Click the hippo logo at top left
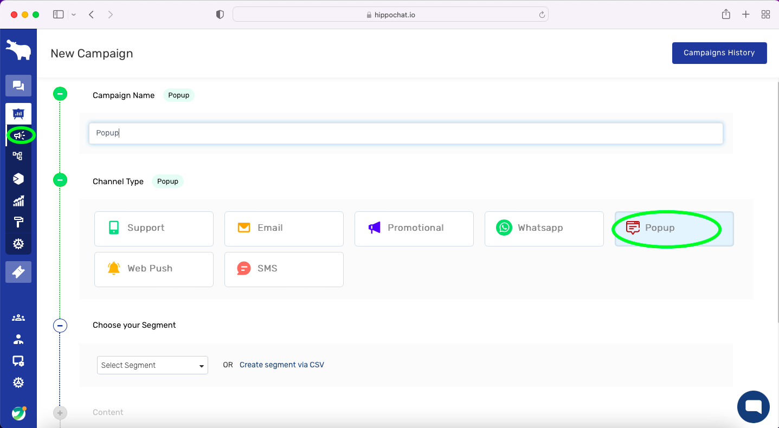779x428 pixels. pyautogui.click(x=18, y=50)
